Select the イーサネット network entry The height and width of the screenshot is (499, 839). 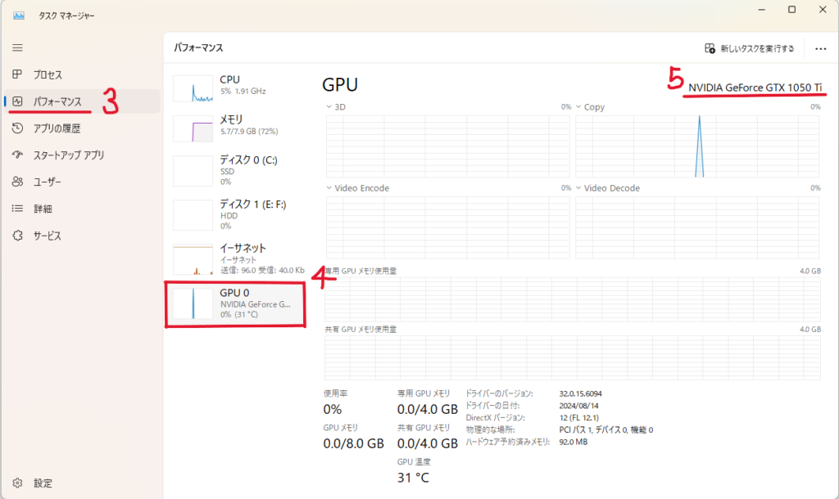[x=238, y=258]
